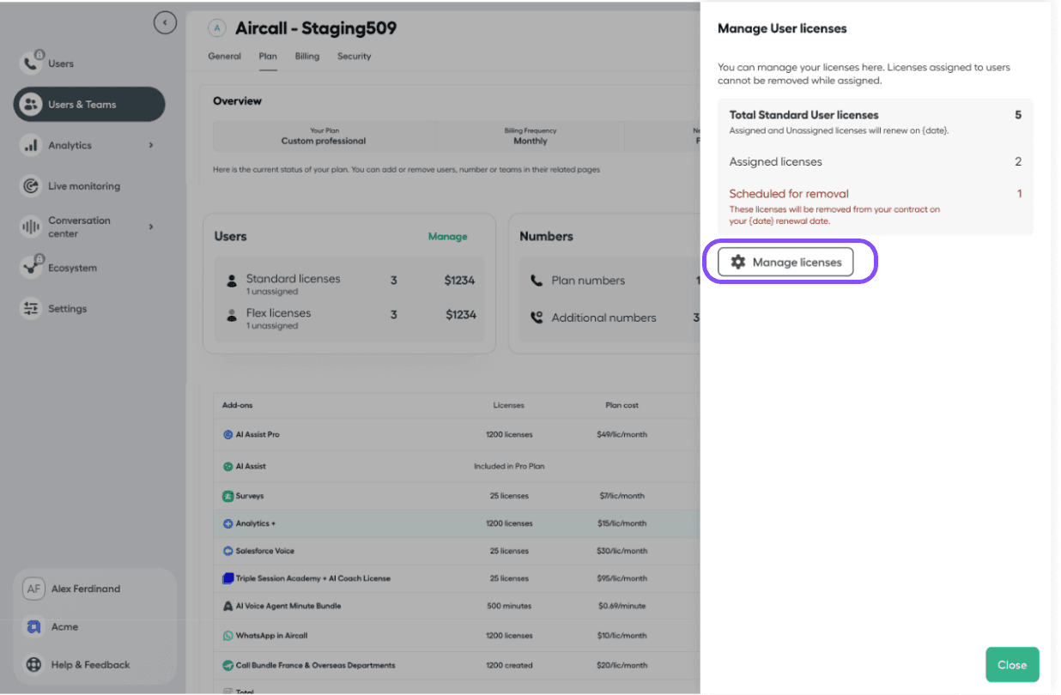Click the Flex licenses $1234 price

[x=460, y=315]
